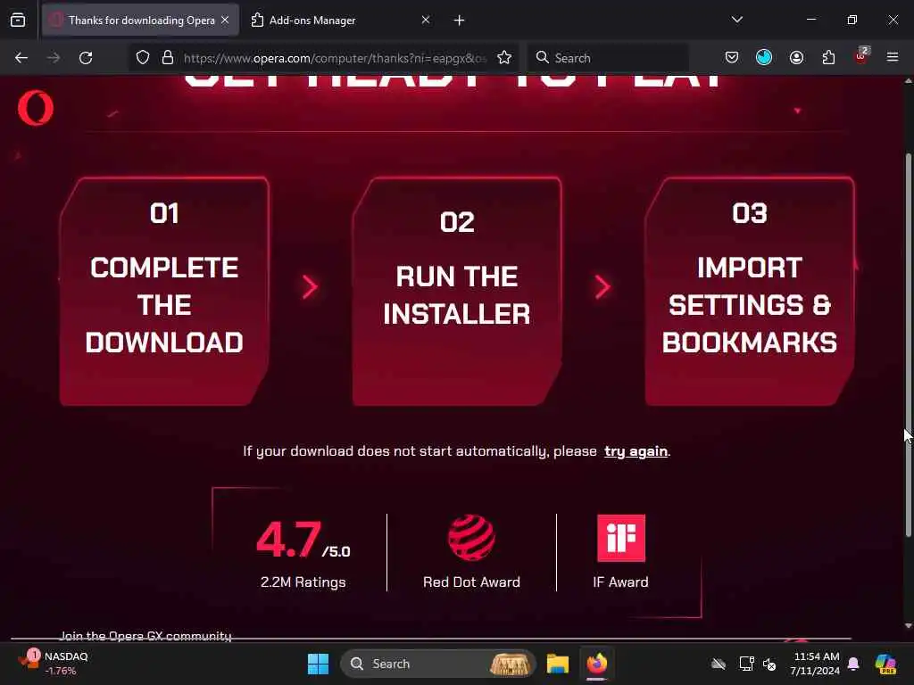Click the 4.7 rating score

(x=288, y=540)
